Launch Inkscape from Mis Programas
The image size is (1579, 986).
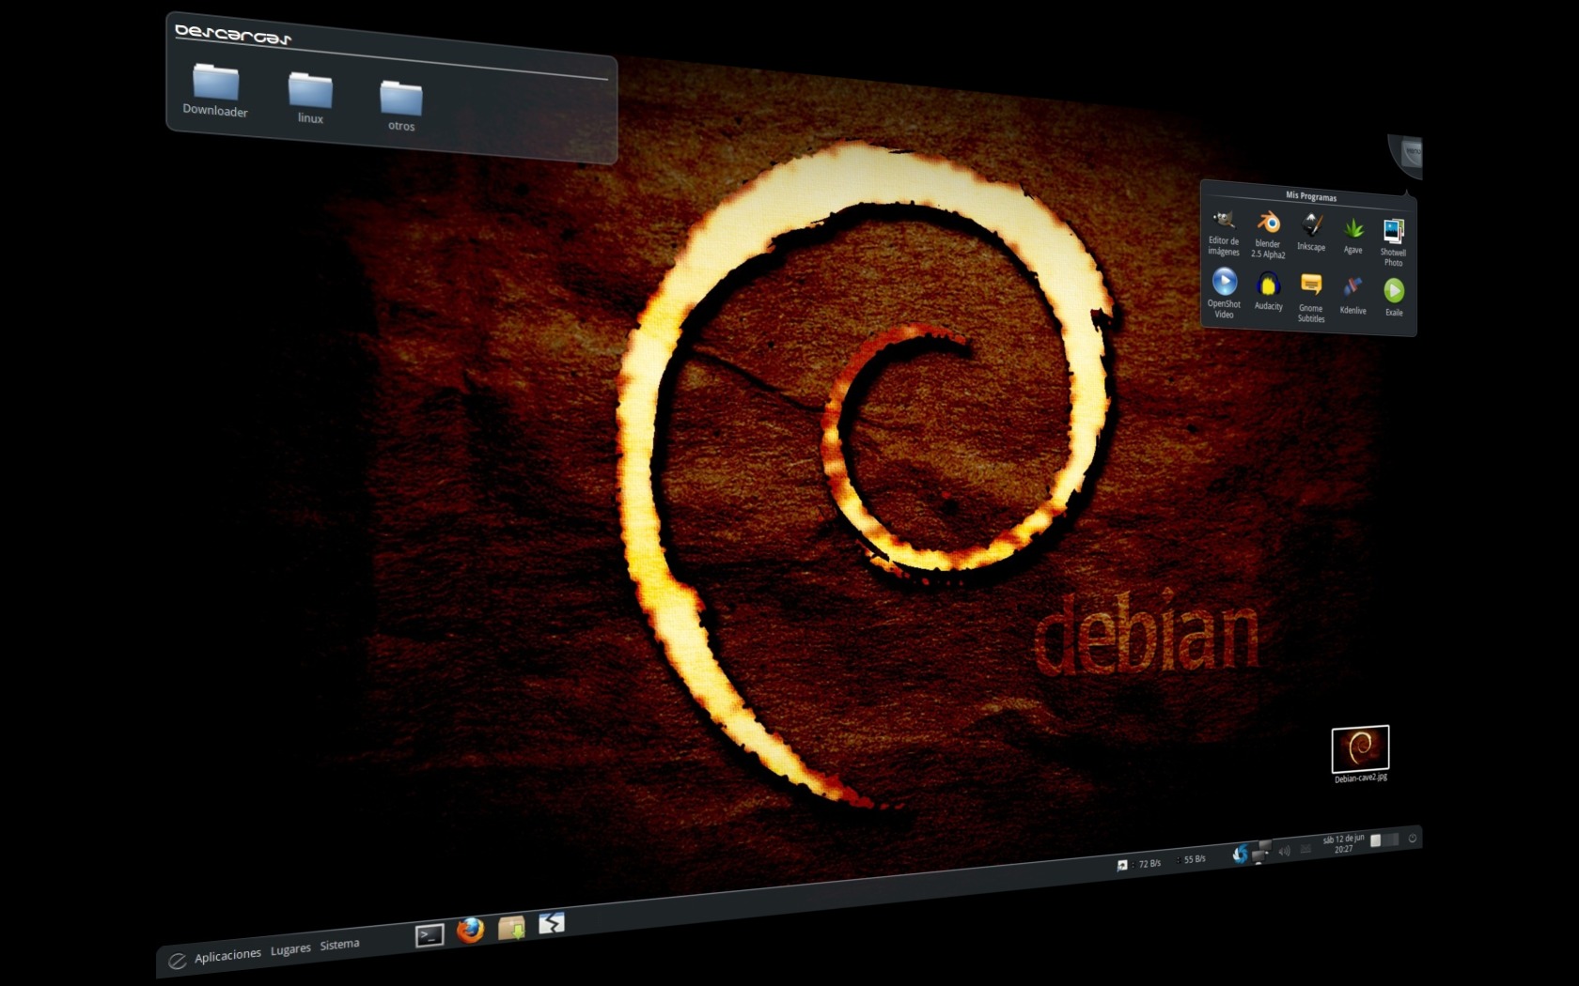click(1312, 233)
